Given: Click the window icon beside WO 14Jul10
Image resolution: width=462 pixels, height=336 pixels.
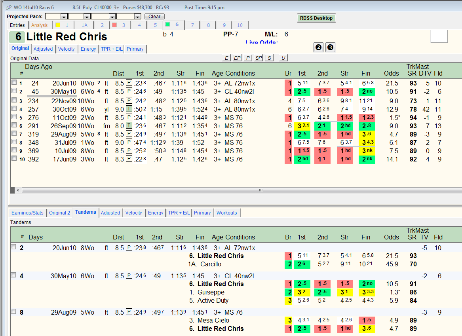Looking at the screenshot, I should (x=9, y=8).
